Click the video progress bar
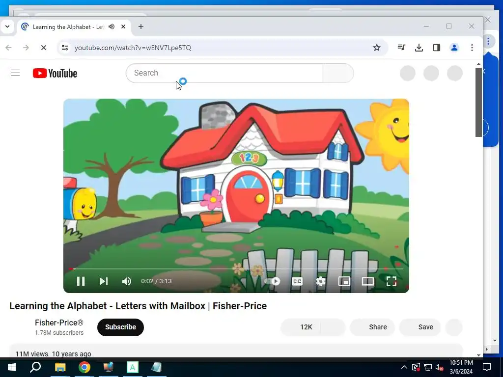Screen dimensions: 503x377 pos(236,269)
